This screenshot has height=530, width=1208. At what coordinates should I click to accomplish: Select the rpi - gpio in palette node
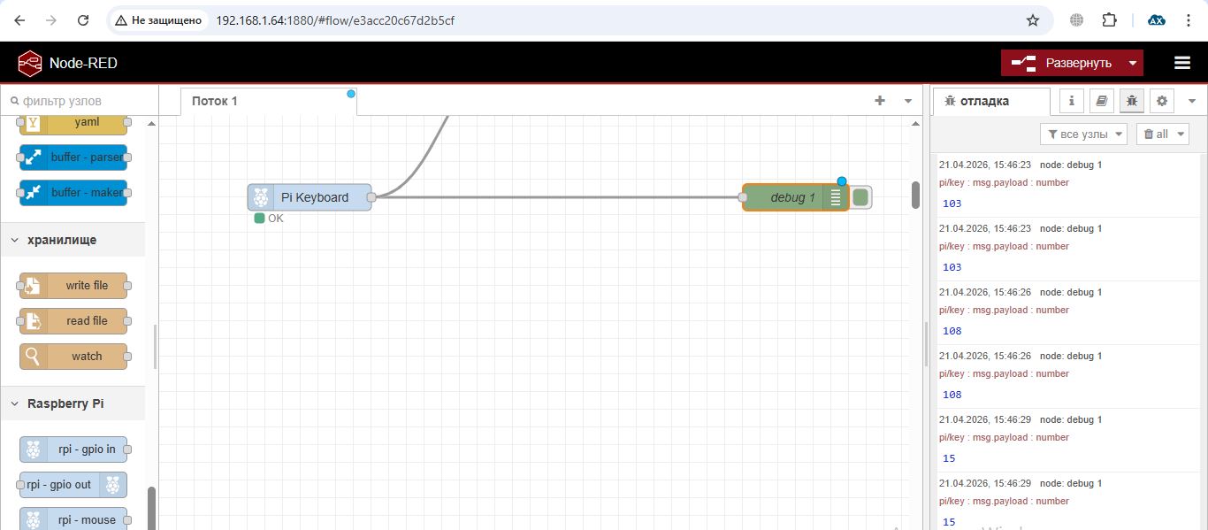click(73, 449)
